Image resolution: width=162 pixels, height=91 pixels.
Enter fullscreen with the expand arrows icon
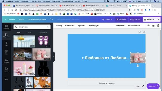coord(143,86)
